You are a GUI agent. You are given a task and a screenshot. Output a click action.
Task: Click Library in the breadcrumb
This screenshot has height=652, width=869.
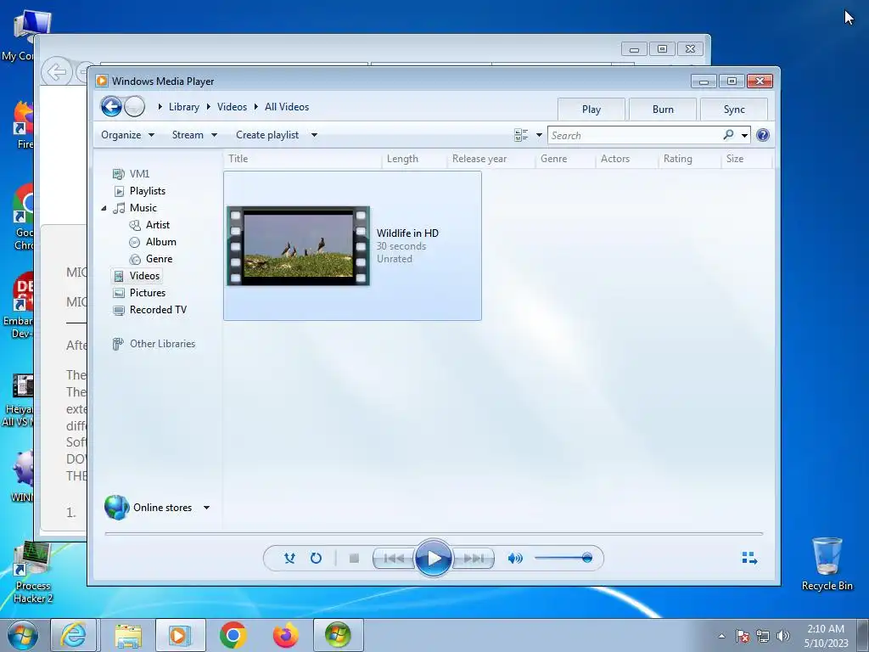click(184, 107)
